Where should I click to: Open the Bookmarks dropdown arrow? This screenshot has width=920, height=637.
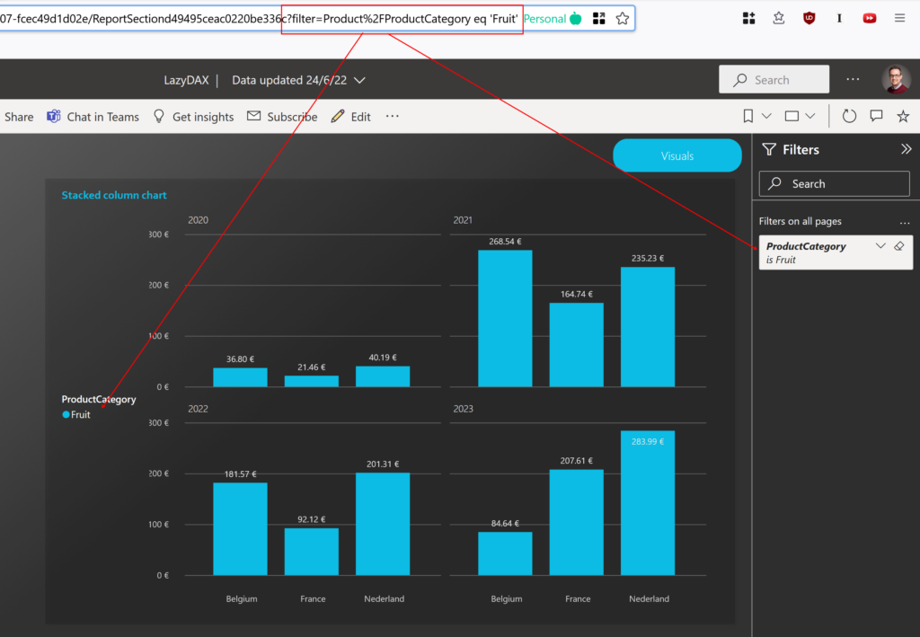[x=766, y=116]
